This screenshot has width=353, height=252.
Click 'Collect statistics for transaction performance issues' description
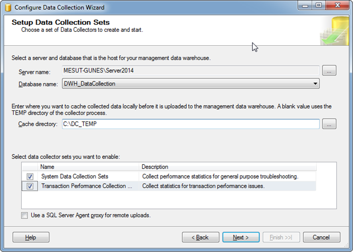pos(203,186)
